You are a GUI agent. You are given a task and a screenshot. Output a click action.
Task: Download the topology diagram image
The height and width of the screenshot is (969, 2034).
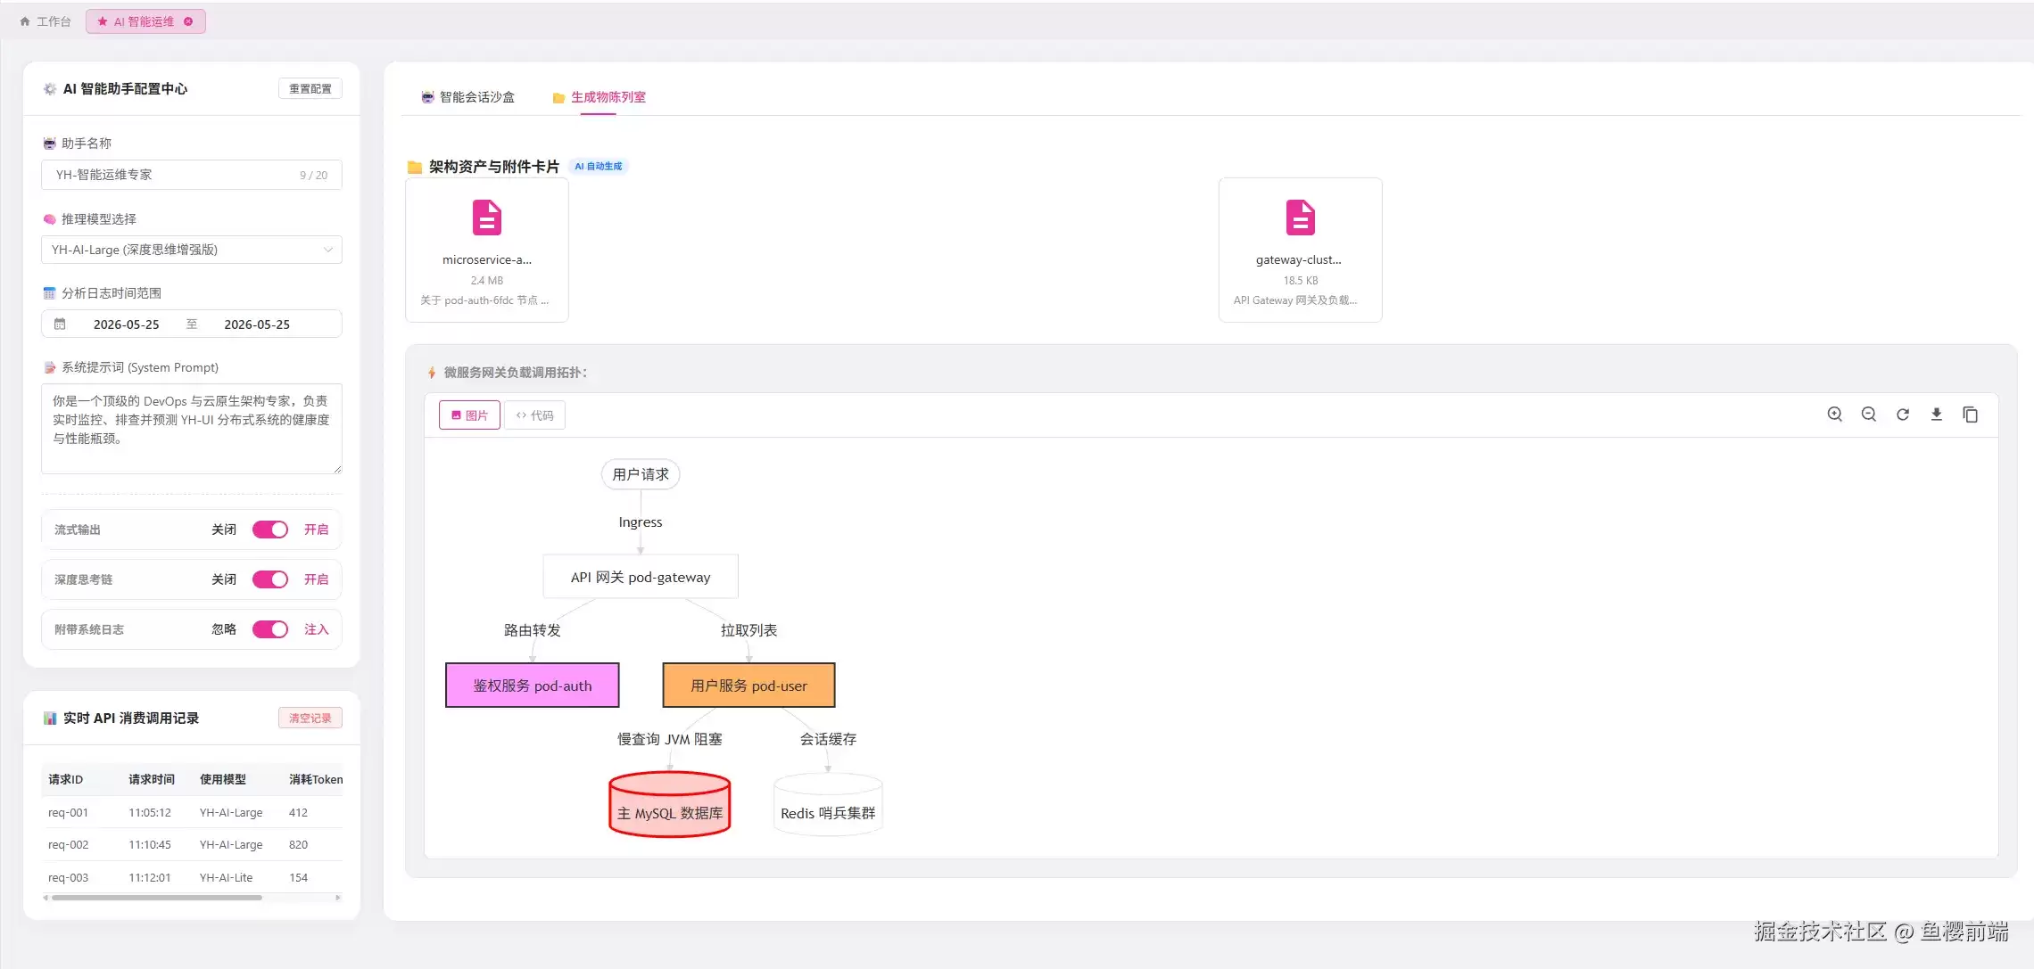click(x=1936, y=415)
